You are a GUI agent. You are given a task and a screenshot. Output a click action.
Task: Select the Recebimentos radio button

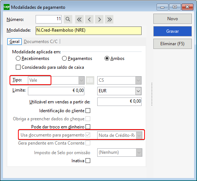18,58
